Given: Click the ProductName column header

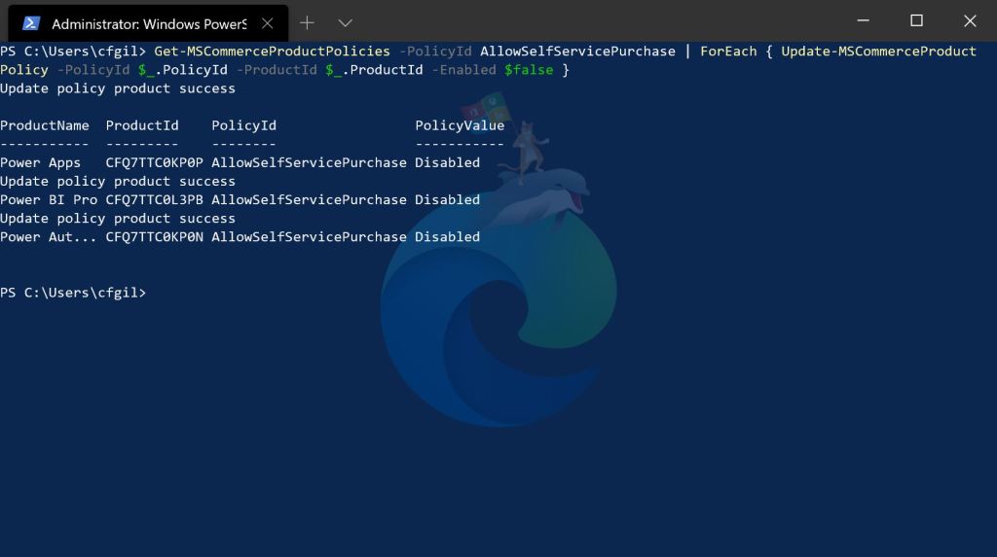Looking at the screenshot, I should click(45, 125).
